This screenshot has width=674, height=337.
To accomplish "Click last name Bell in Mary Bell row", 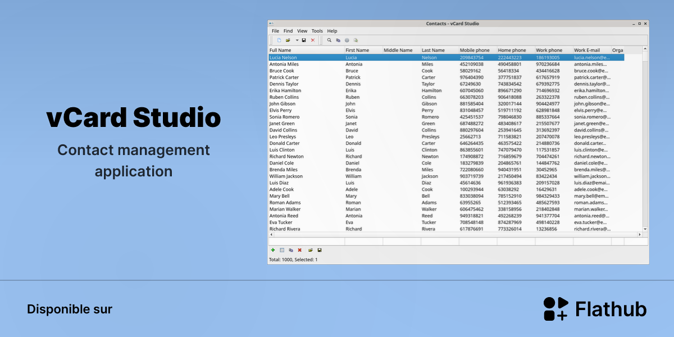I will tap(426, 196).
